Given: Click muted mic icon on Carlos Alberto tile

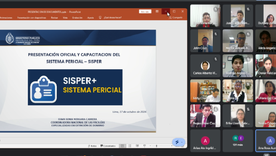Looking at the screenshot, I should [216, 59].
